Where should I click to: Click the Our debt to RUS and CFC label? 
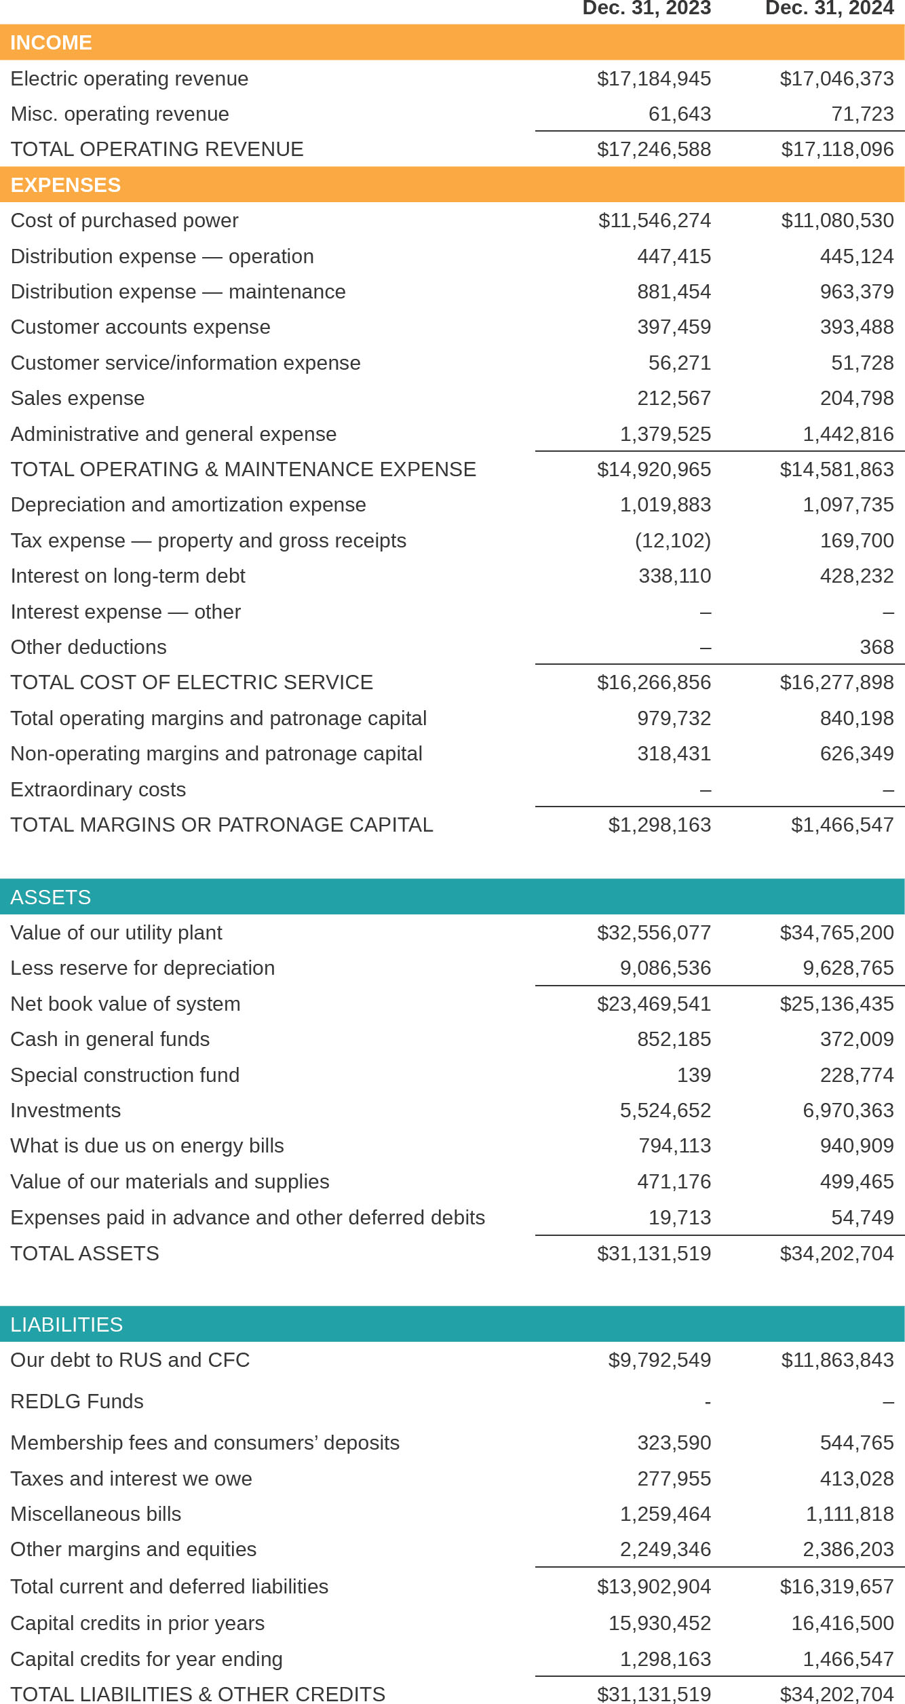(130, 1360)
